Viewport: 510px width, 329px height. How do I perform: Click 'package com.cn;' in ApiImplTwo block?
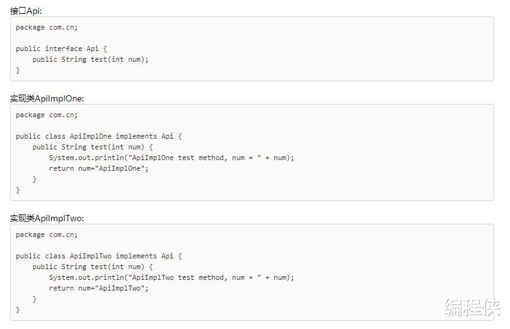coord(47,234)
